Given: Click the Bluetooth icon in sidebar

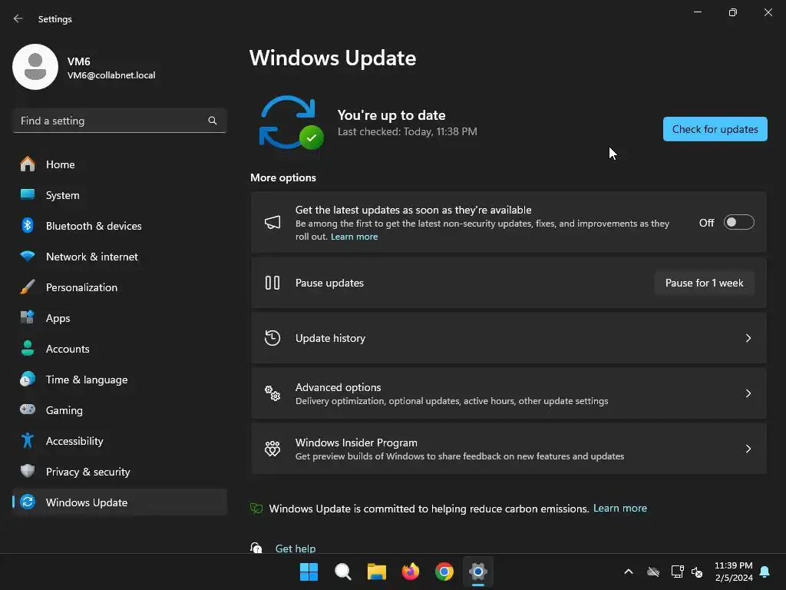Looking at the screenshot, I should coord(28,225).
